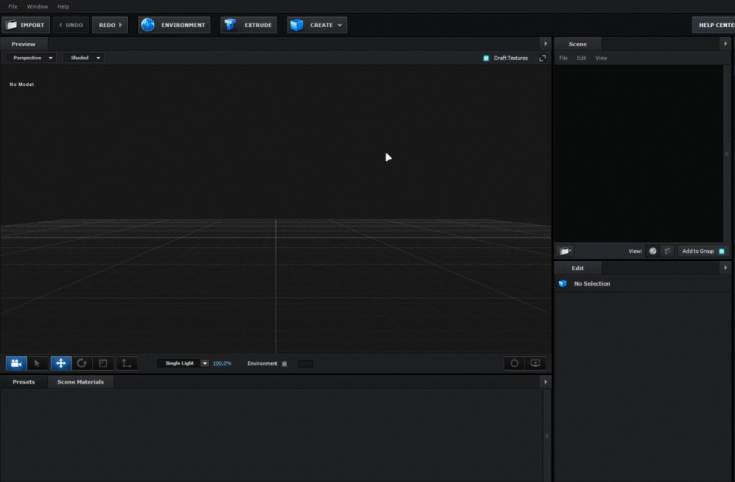Image resolution: width=735 pixels, height=482 pixels.
Task: Select the arrow selection tool
Action: [37, 363]
